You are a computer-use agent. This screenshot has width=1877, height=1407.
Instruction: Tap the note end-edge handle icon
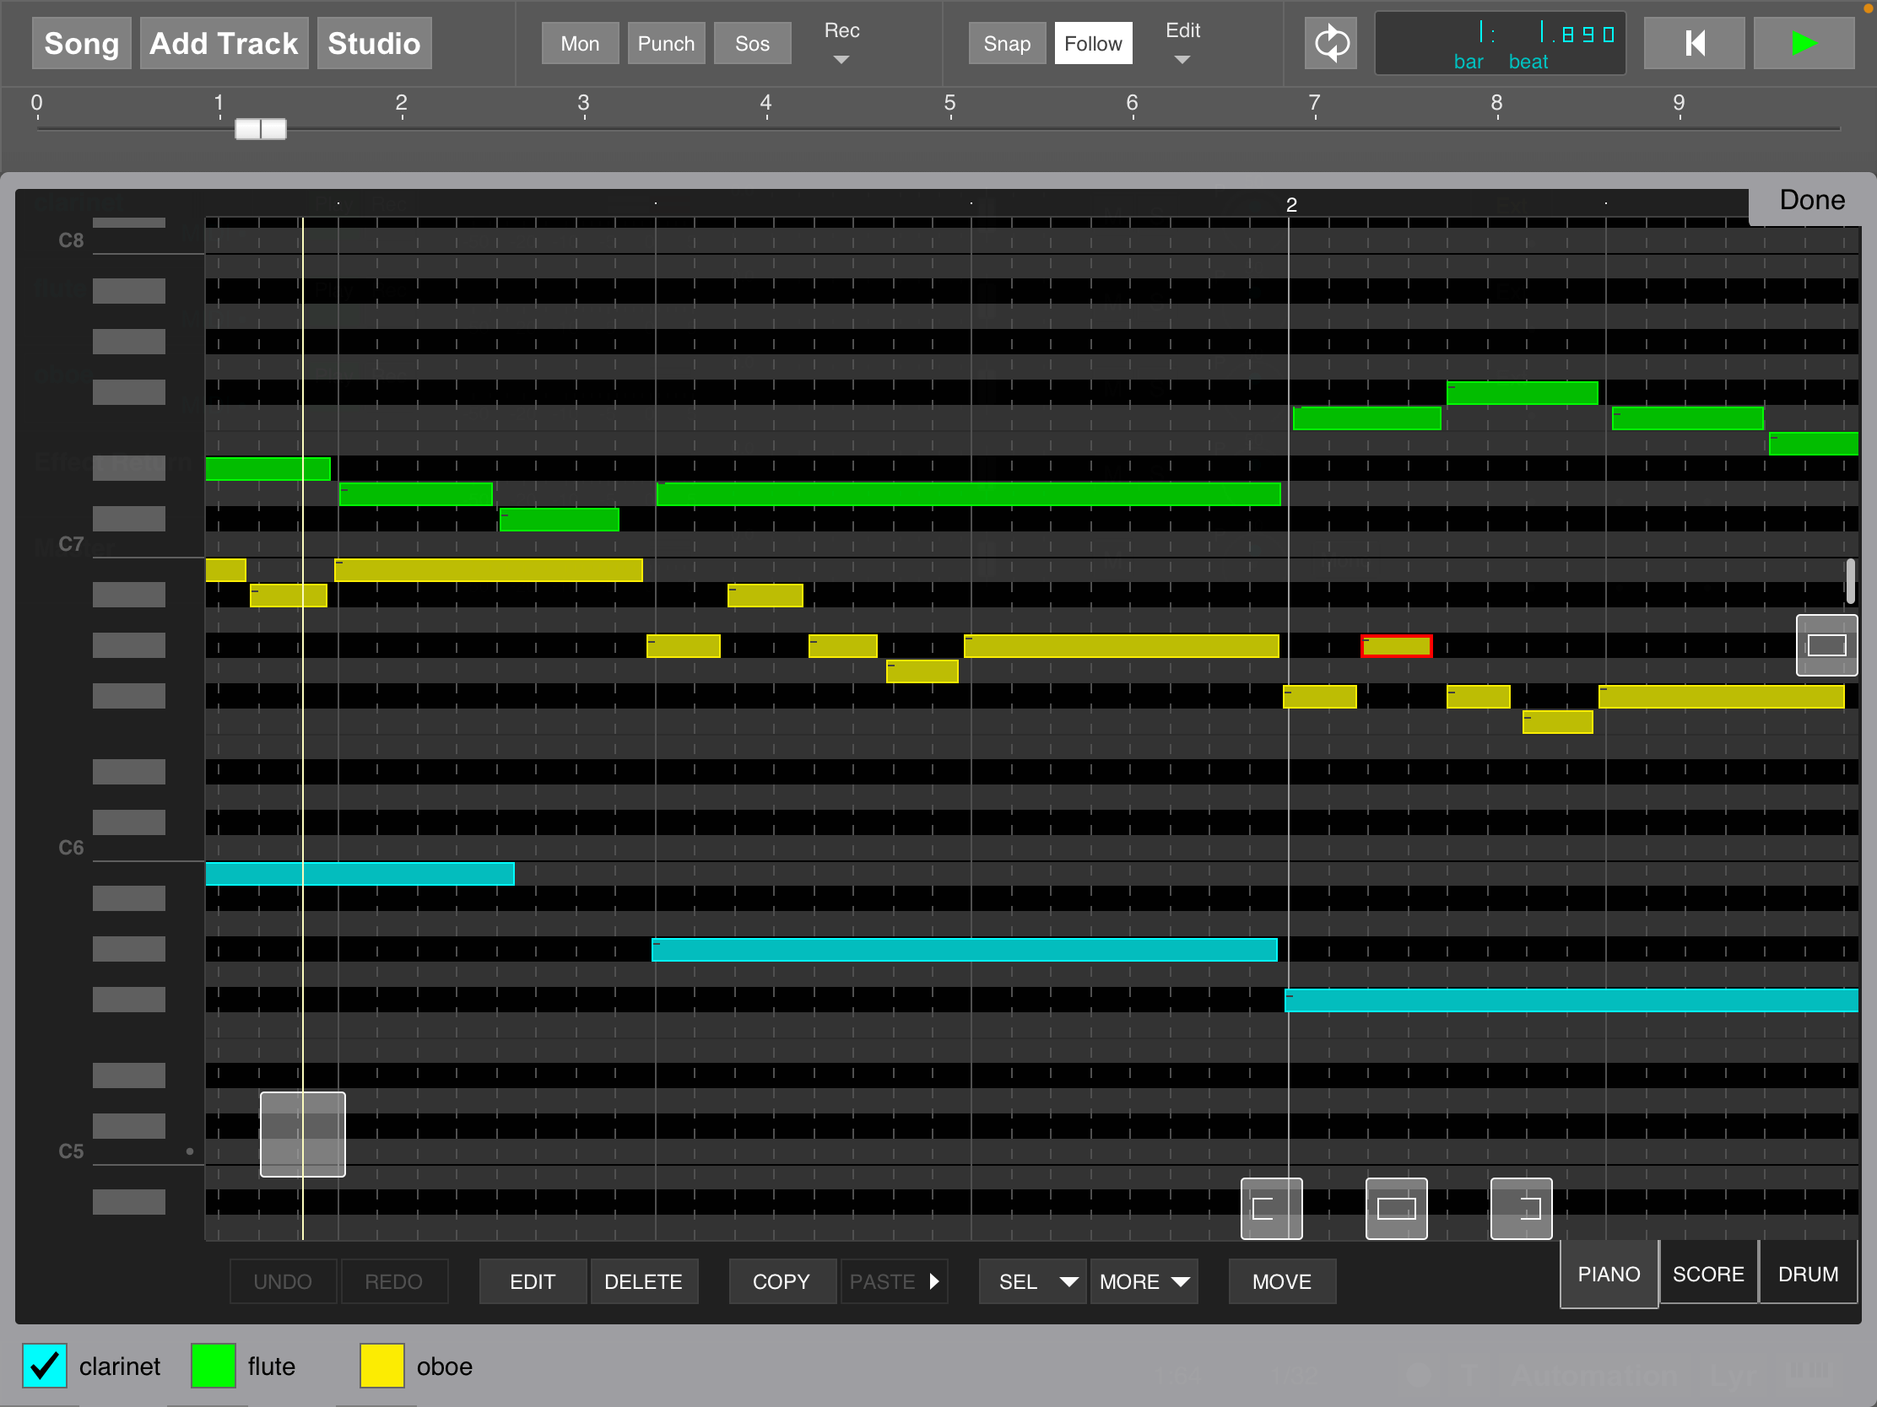coord(1521,1208)
